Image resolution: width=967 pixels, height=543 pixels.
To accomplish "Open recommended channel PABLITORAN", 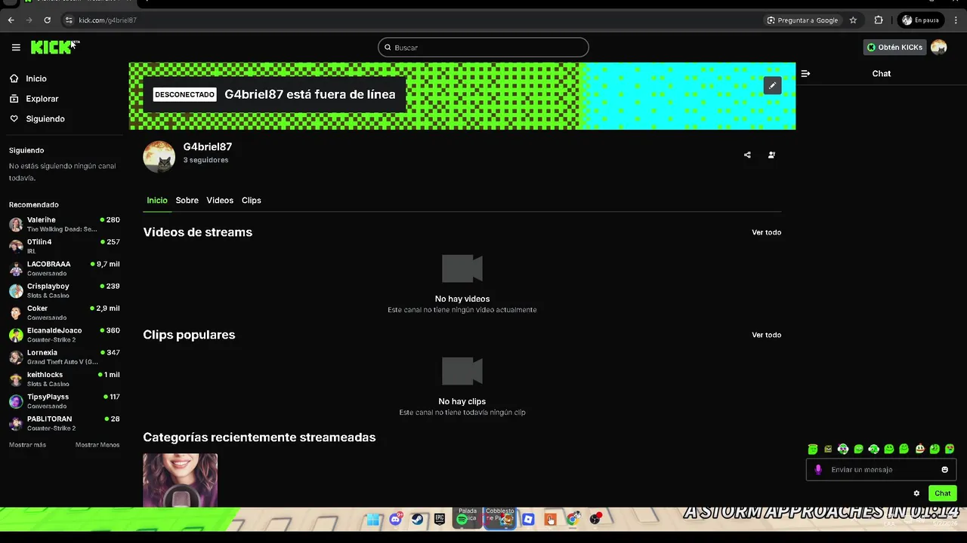I will point(64,423).
